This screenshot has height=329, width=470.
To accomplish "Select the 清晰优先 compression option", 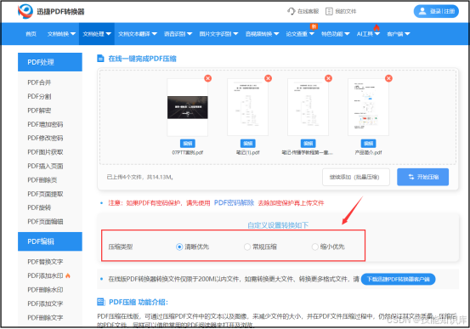I will 179,247.
